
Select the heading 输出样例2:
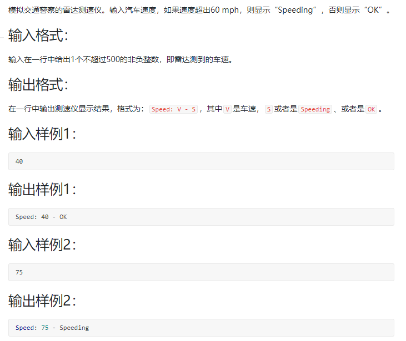42,301
